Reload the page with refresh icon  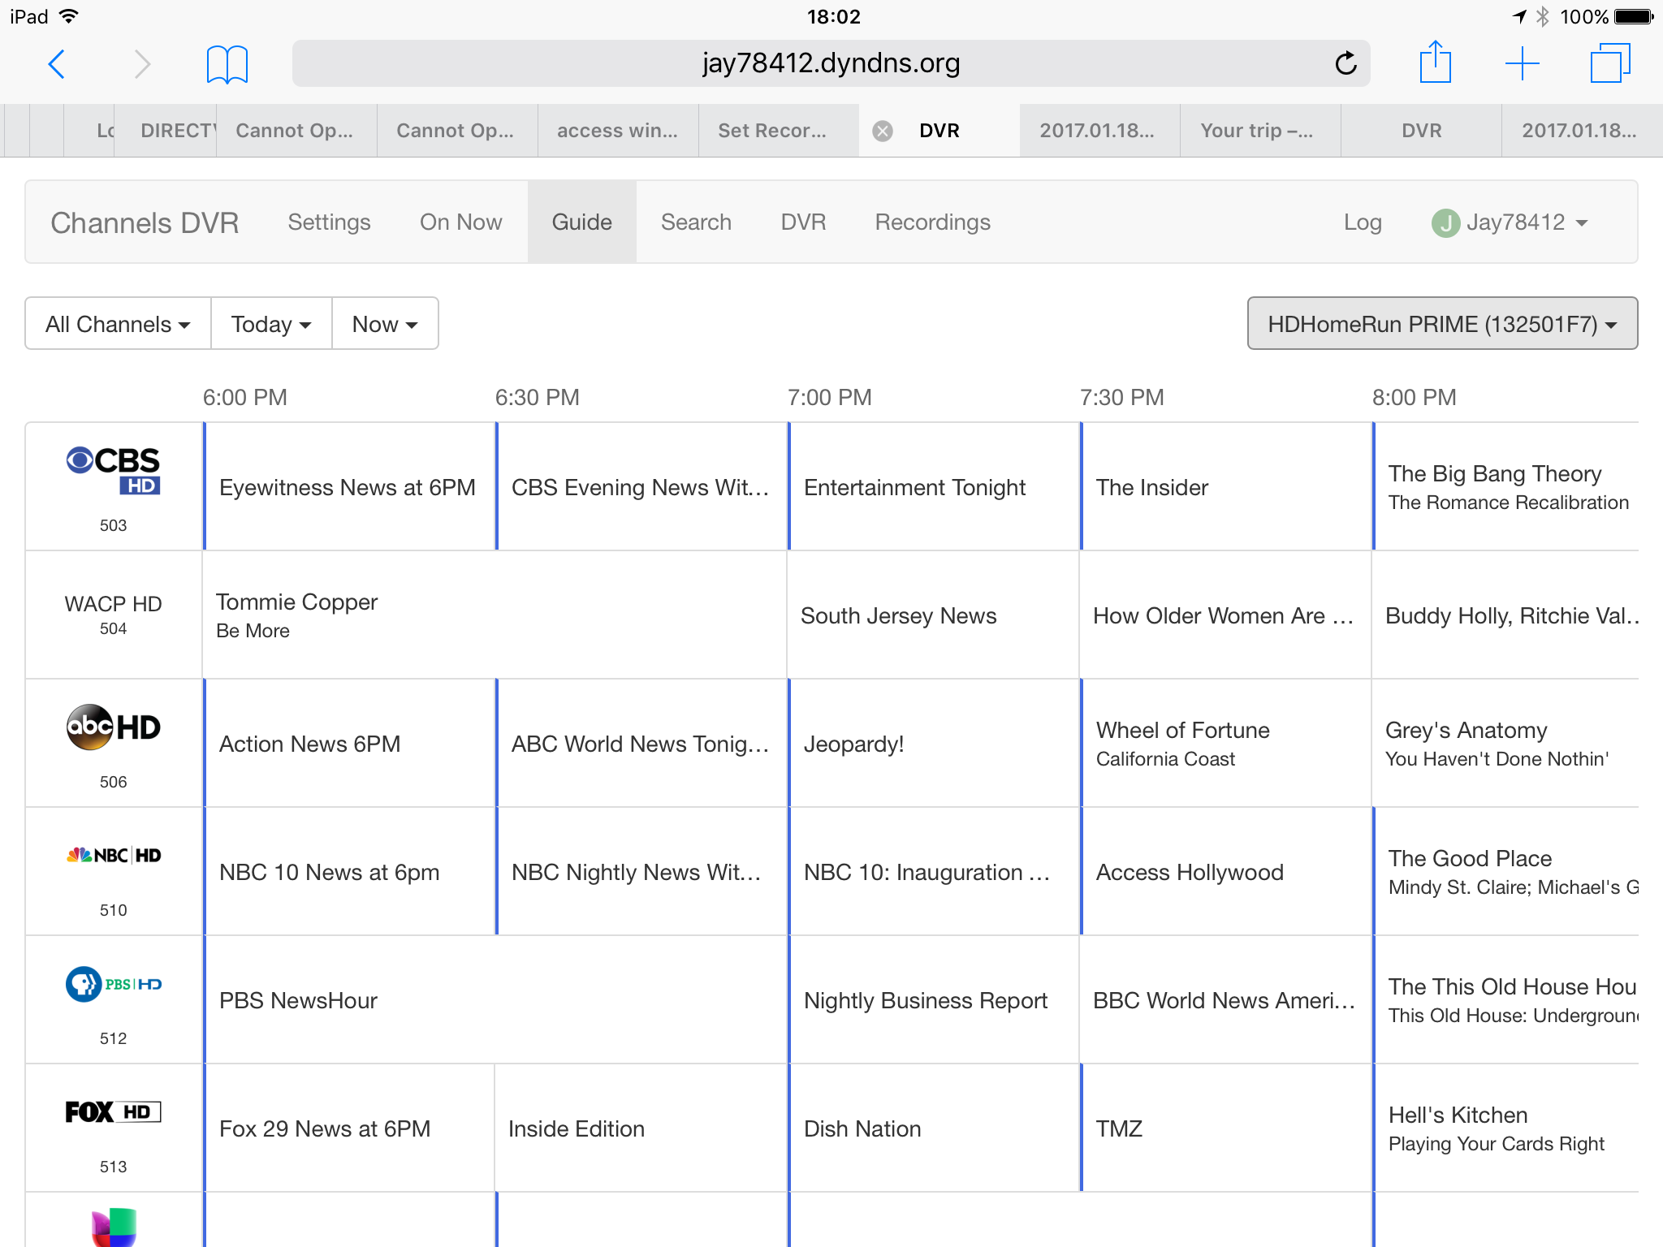click(x=1346, y=63)
